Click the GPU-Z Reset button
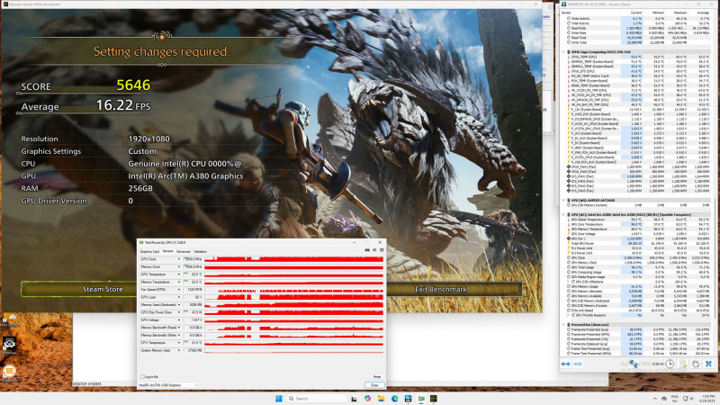Viewport: 720px width, 405px height. 376,376
